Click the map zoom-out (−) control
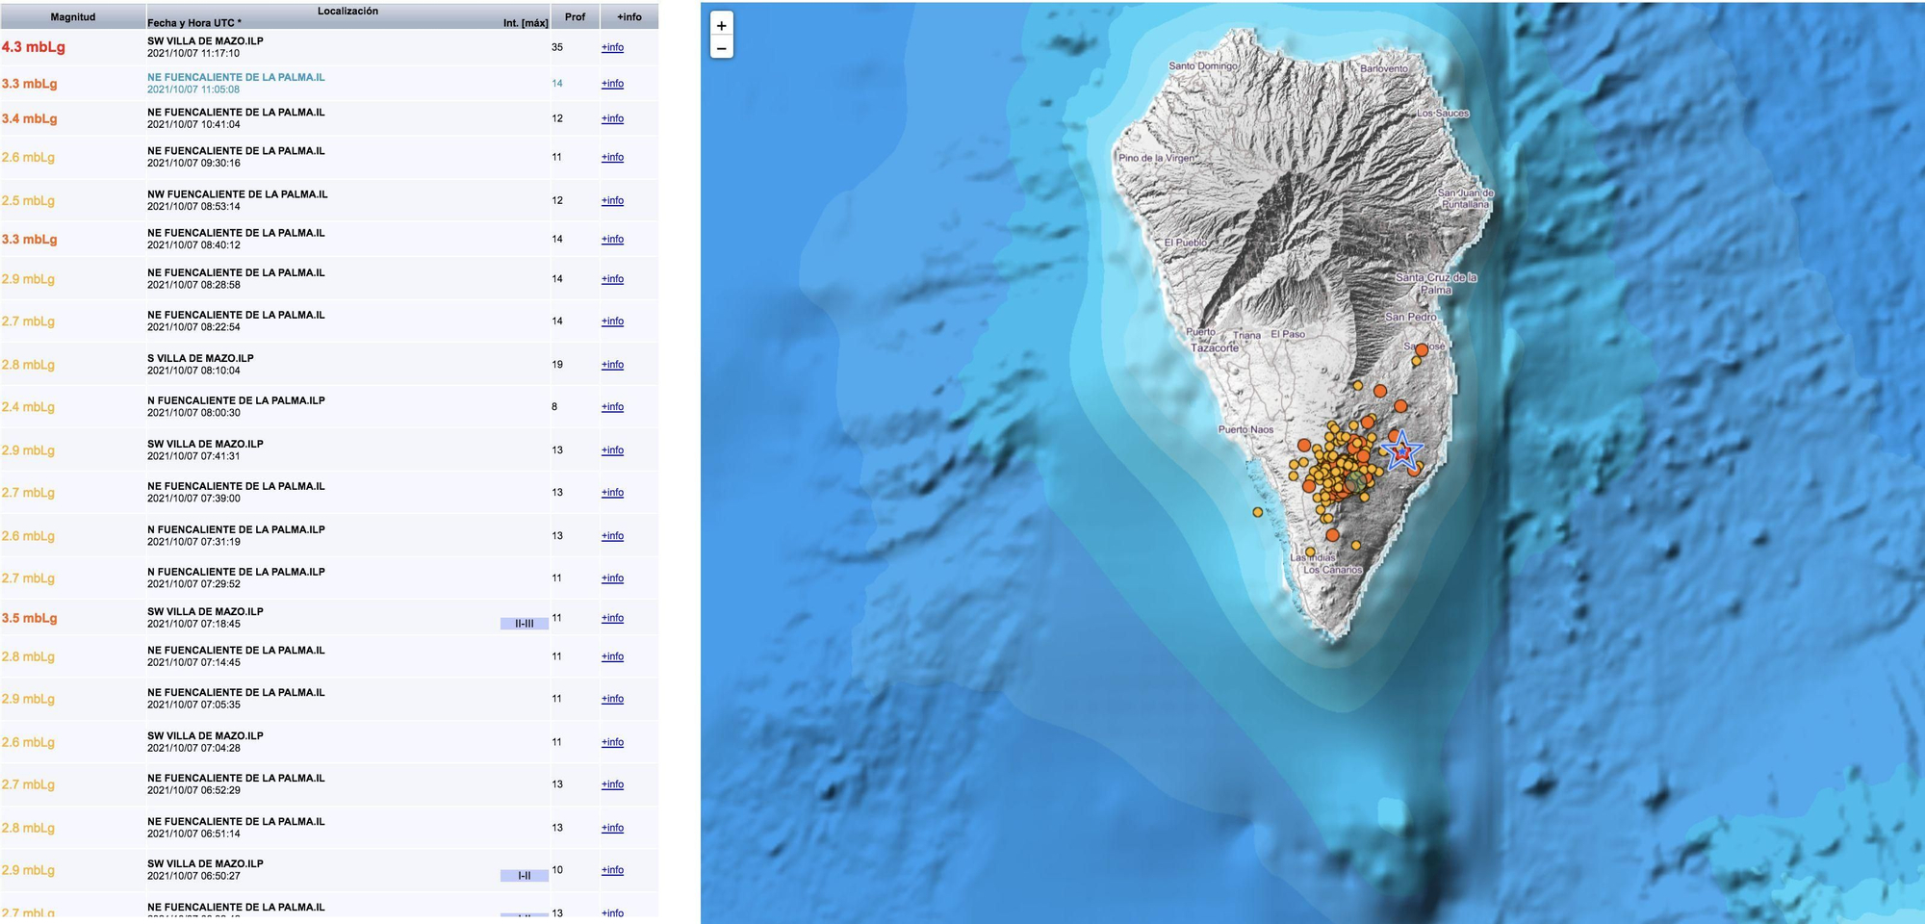 tap(721, 46)
